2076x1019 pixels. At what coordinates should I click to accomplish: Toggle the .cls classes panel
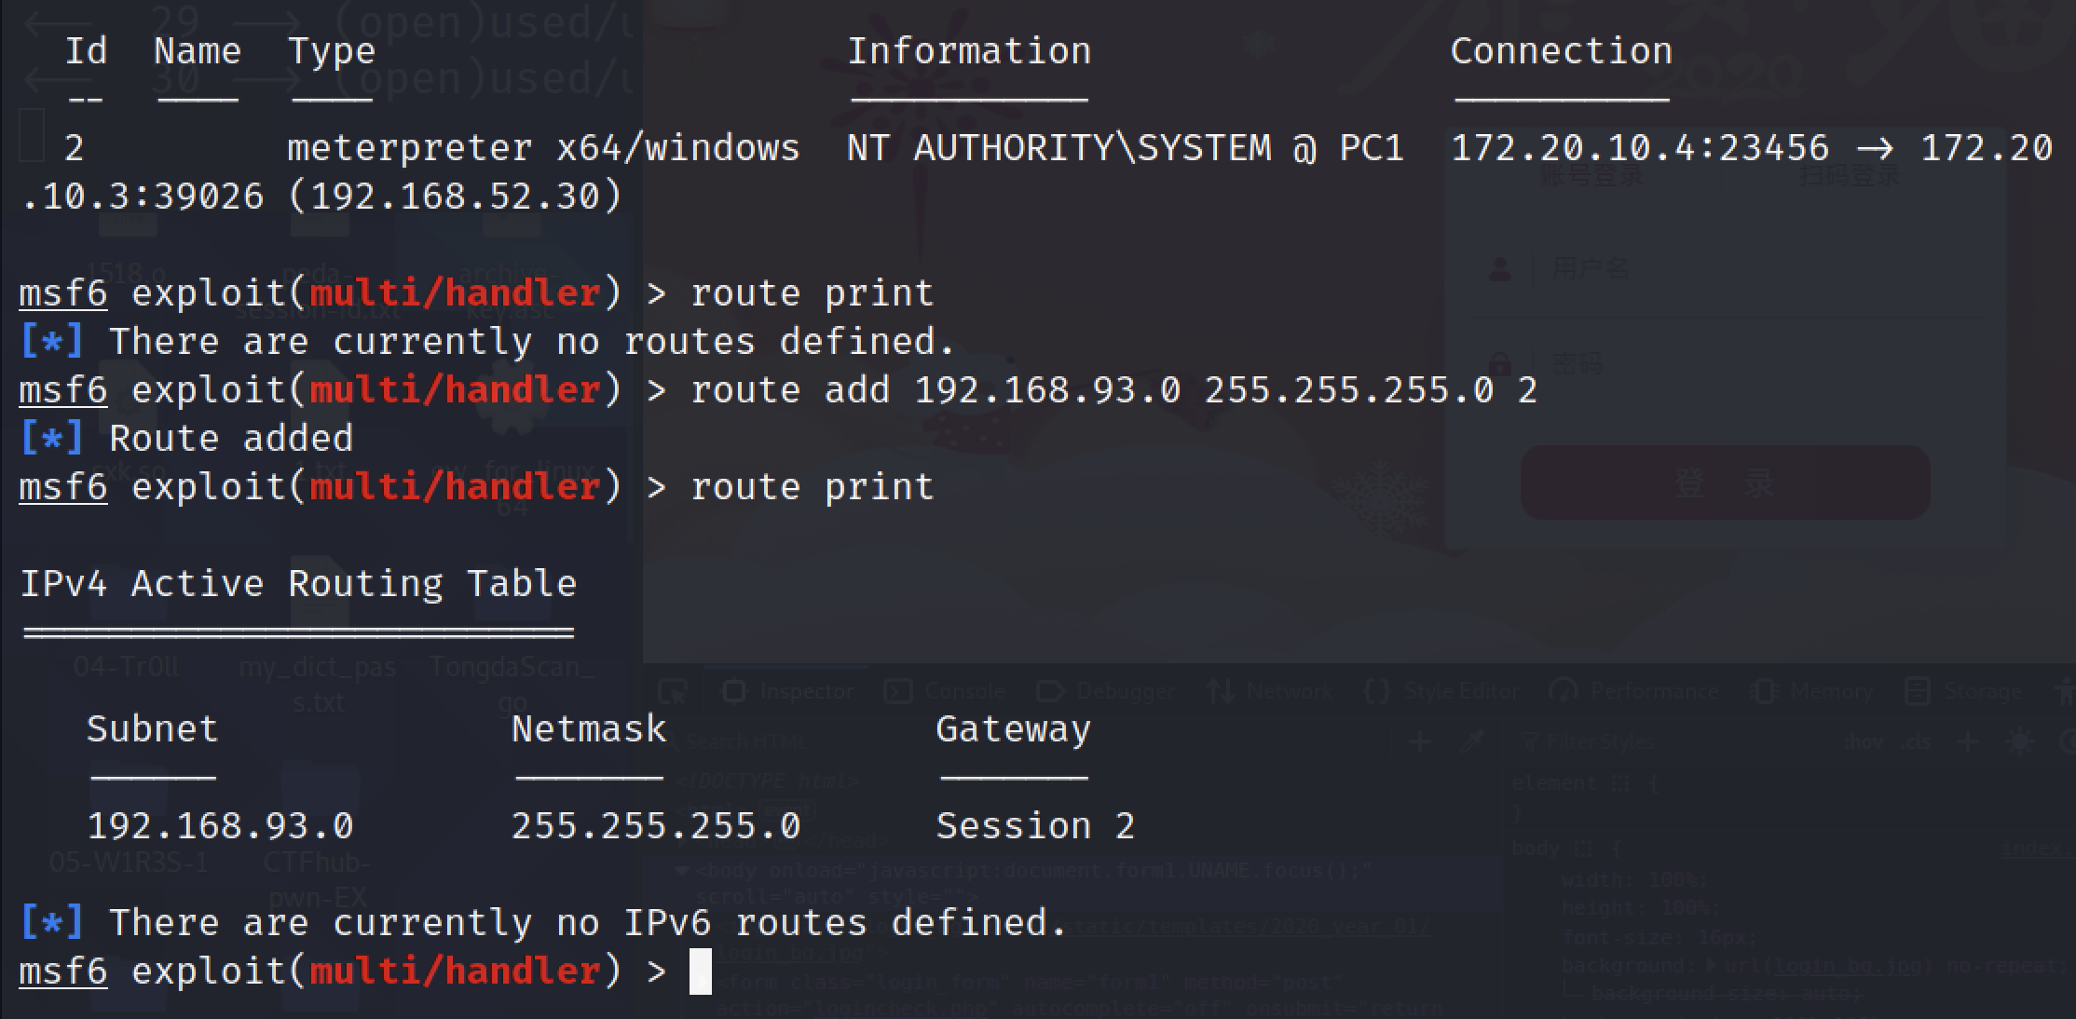pos(1918,742)
